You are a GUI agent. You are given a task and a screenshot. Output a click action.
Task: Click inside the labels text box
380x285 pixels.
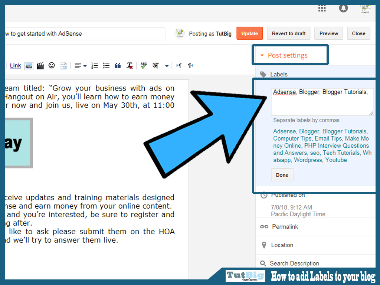(x=322, y=101)
